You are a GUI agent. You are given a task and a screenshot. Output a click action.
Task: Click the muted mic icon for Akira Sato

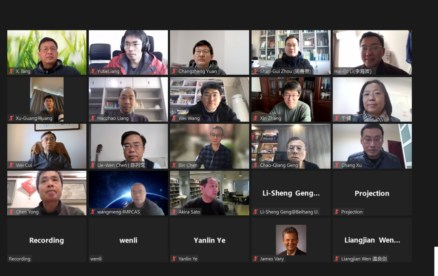tap(174, 212)
